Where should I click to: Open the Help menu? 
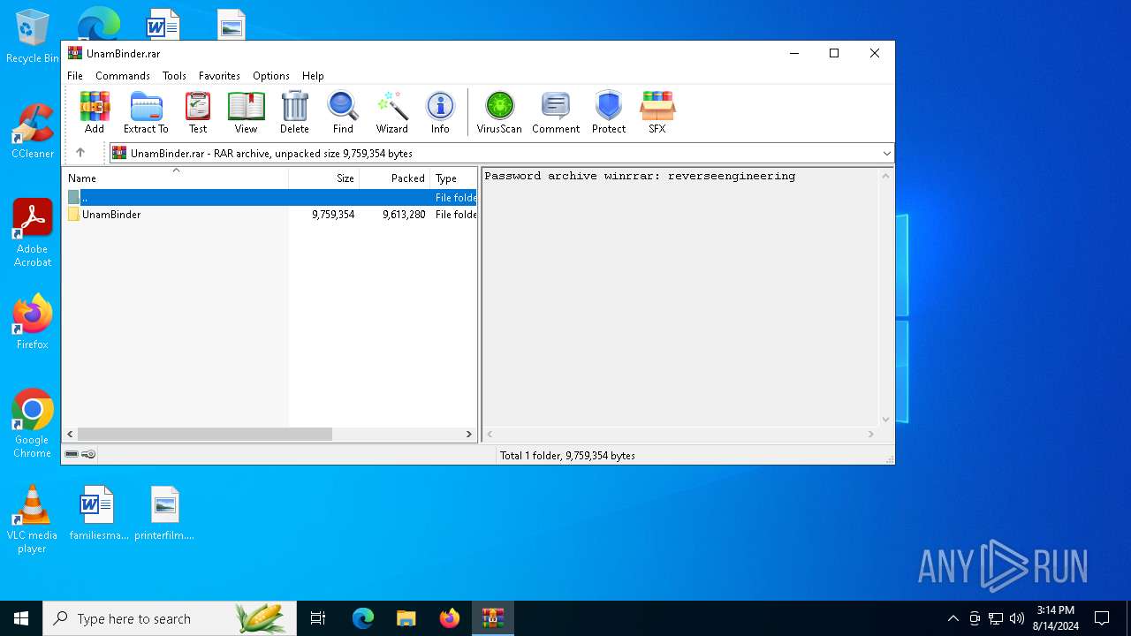coord(313,76)
